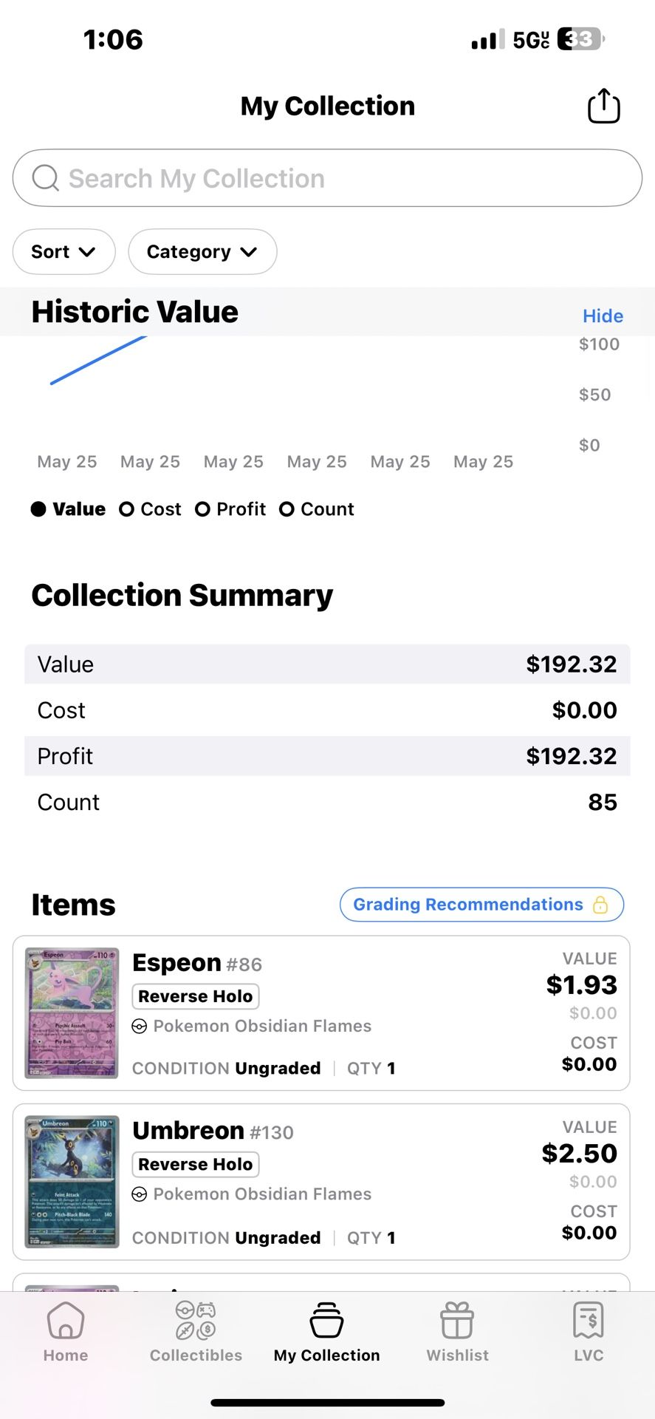The height and width of the screenshot is (1419, 655).
Task: Hide the Historic Value chart
Action: click(603, 316)
